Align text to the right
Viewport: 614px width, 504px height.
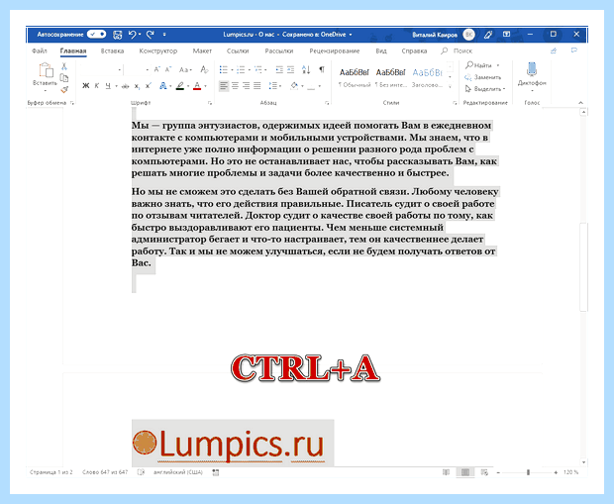tap(246, 86)
